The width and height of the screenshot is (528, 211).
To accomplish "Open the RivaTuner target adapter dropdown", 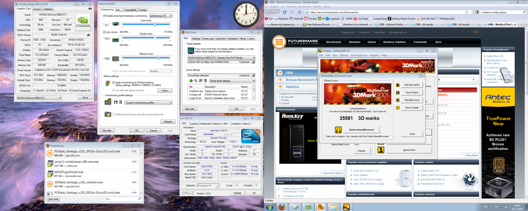I will [221, 58].
